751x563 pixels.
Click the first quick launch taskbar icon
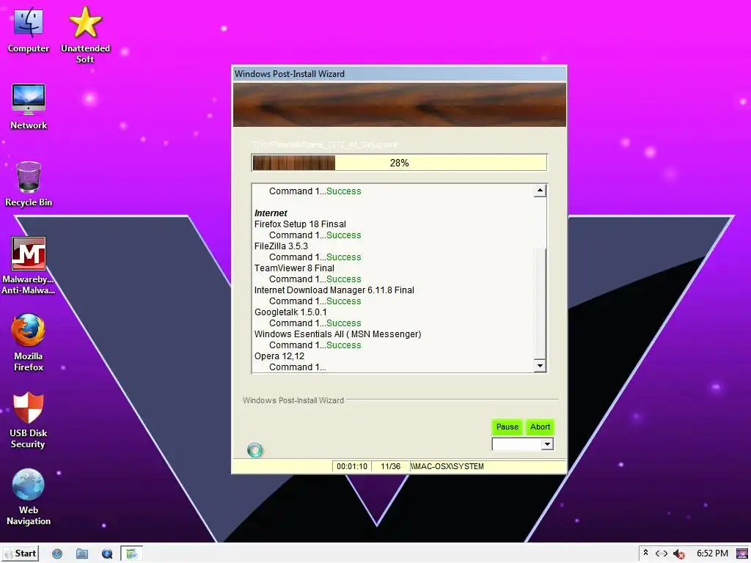click(x=57, y=554)
